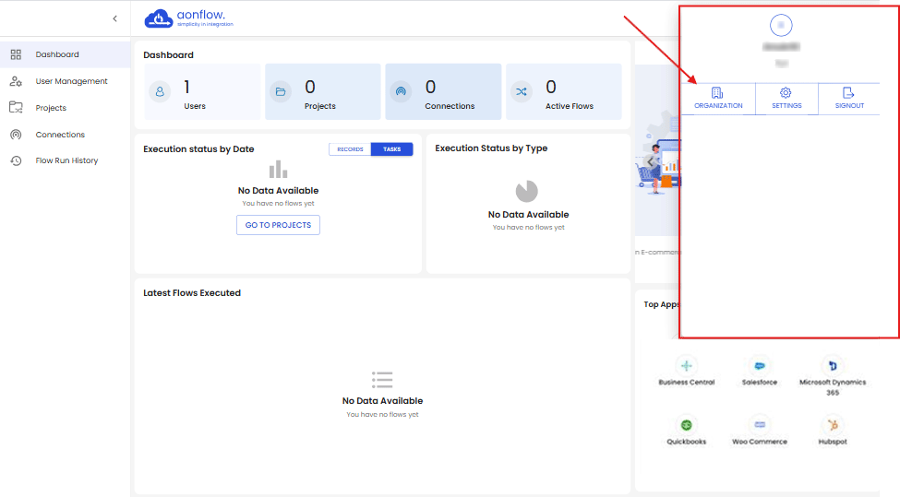
Task: Select the Business Central app icon
Action: pyautogui.click(x=687, y=366)
